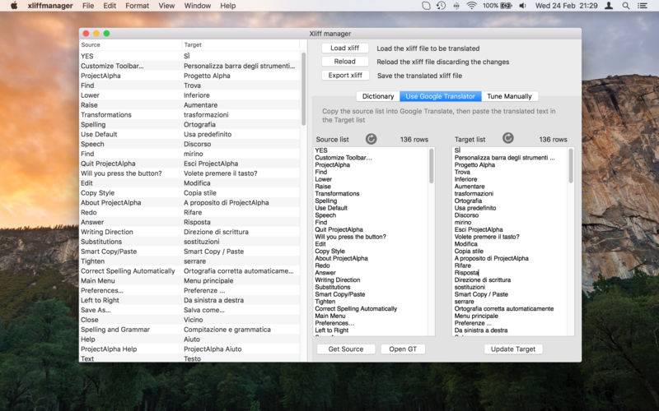This screenshot has width=659, height=411.
Task: Open the volume control in the menu bar
Action: pos(522,6)
